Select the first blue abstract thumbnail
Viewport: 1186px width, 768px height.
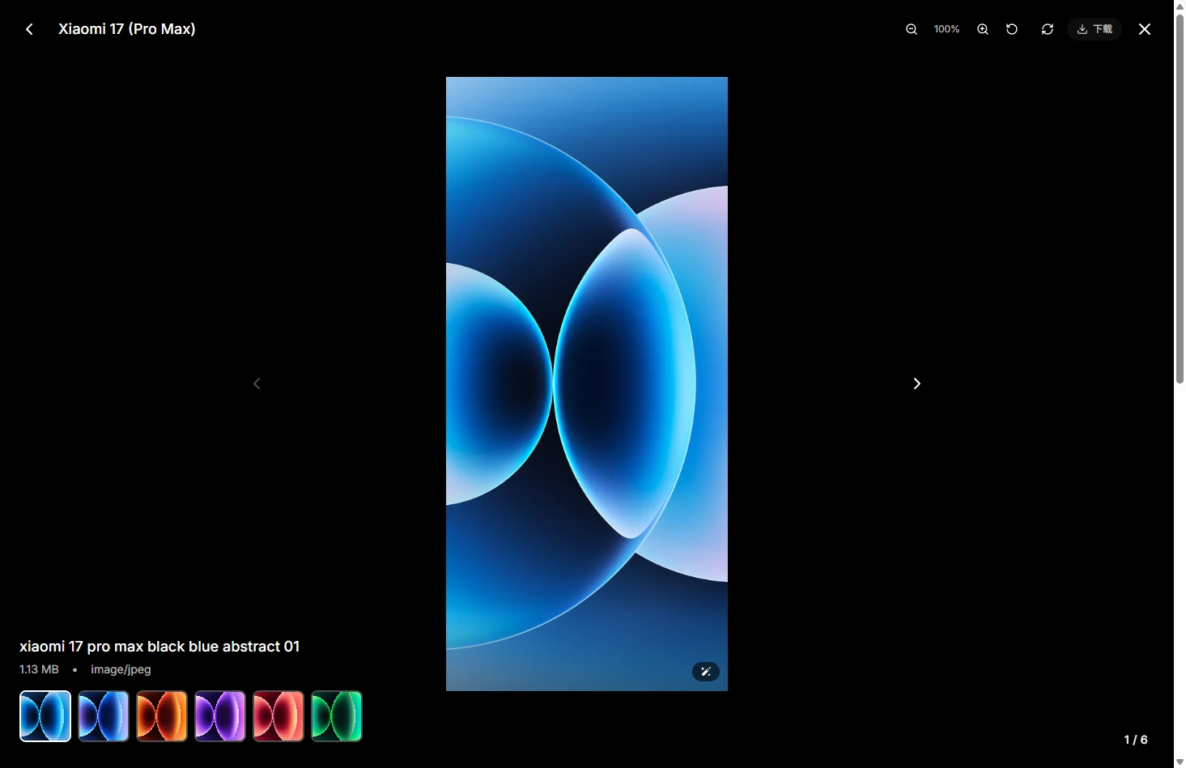point(45,715)
